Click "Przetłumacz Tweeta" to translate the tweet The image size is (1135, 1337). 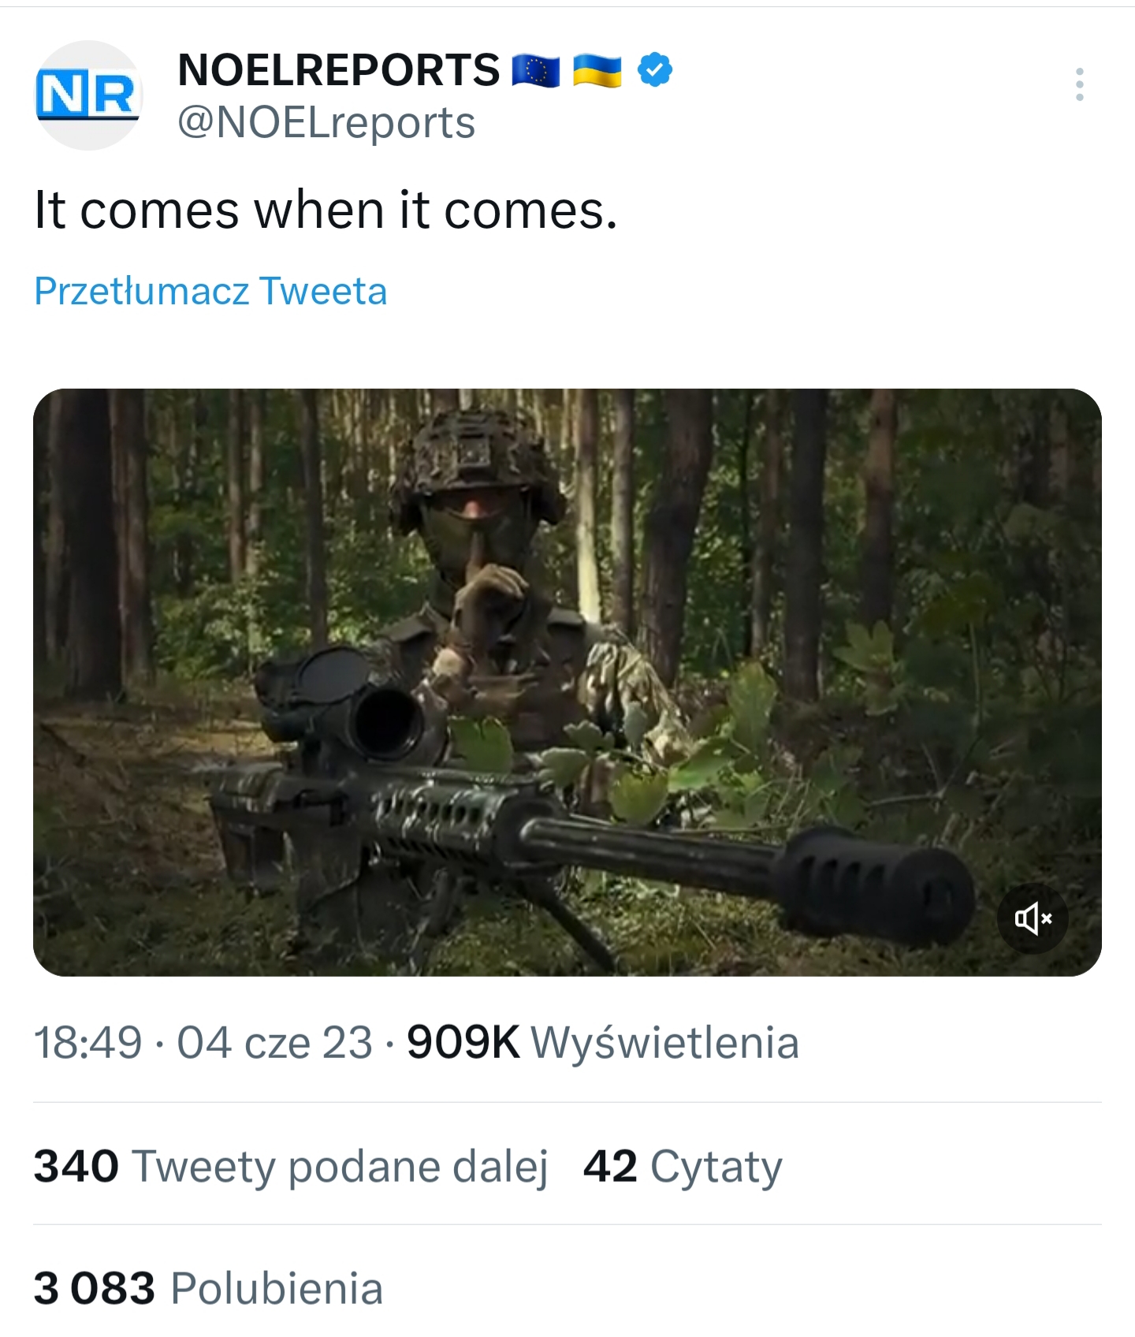[x=210, y=291]
